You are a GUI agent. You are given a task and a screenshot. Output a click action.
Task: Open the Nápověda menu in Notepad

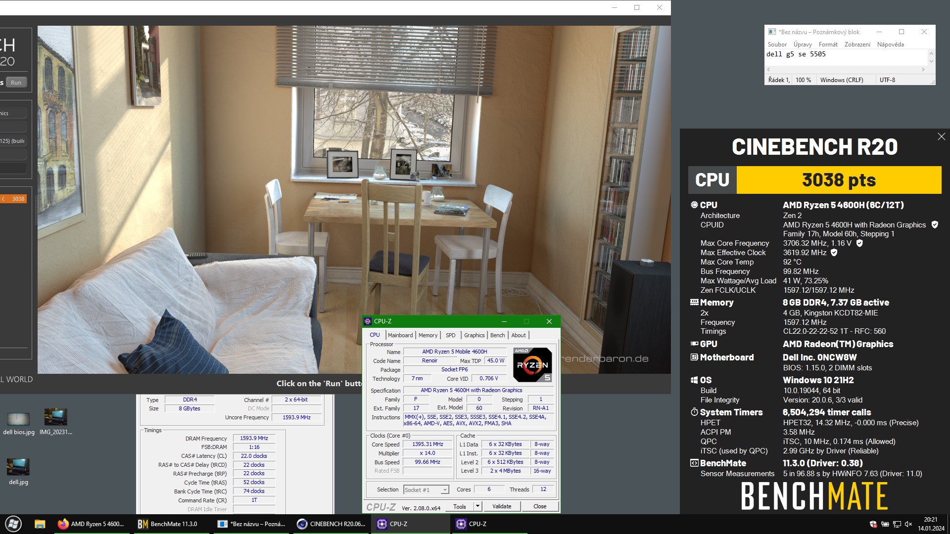[x=890, y=44]
